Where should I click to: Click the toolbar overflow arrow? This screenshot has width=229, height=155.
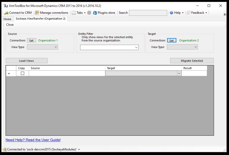(225, 14)
